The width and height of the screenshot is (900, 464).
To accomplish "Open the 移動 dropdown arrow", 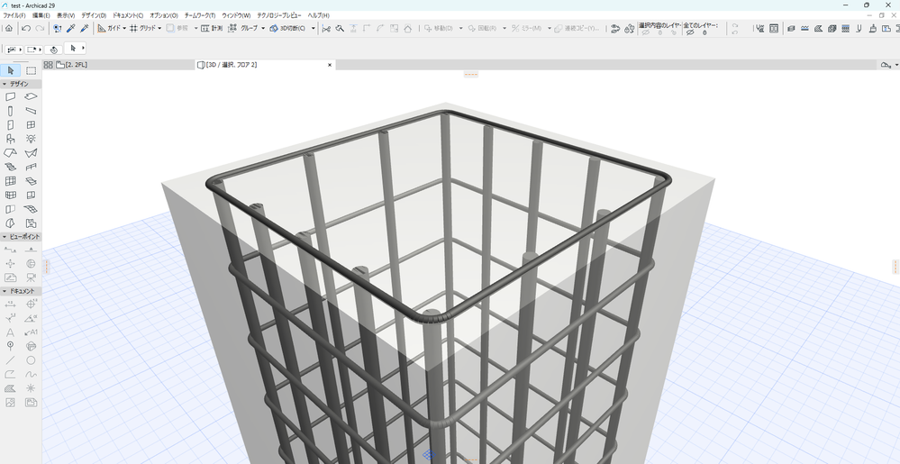I will point(460,28).
